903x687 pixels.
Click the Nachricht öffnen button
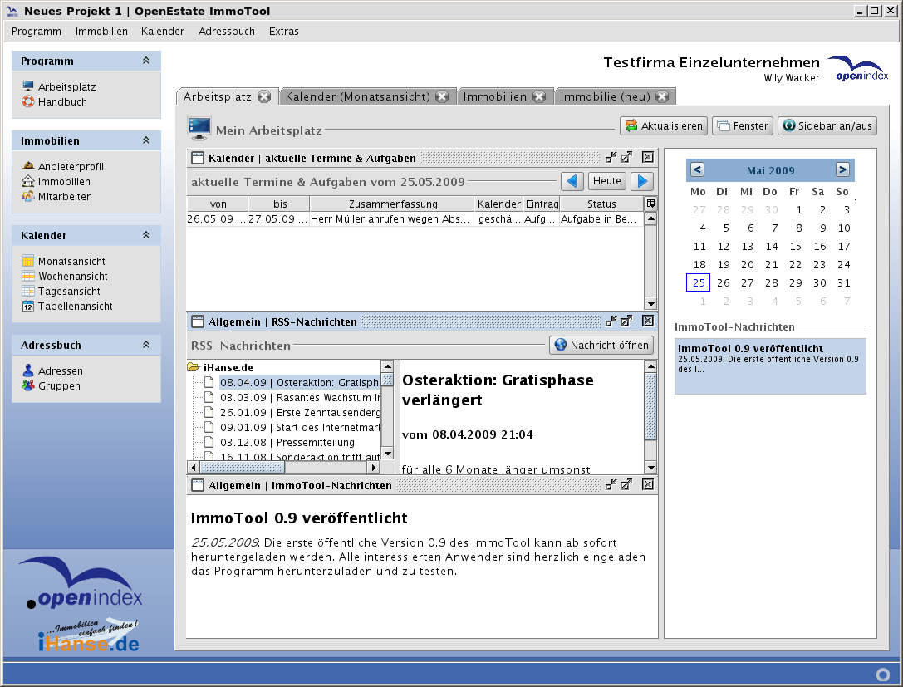tap(602, 345)
